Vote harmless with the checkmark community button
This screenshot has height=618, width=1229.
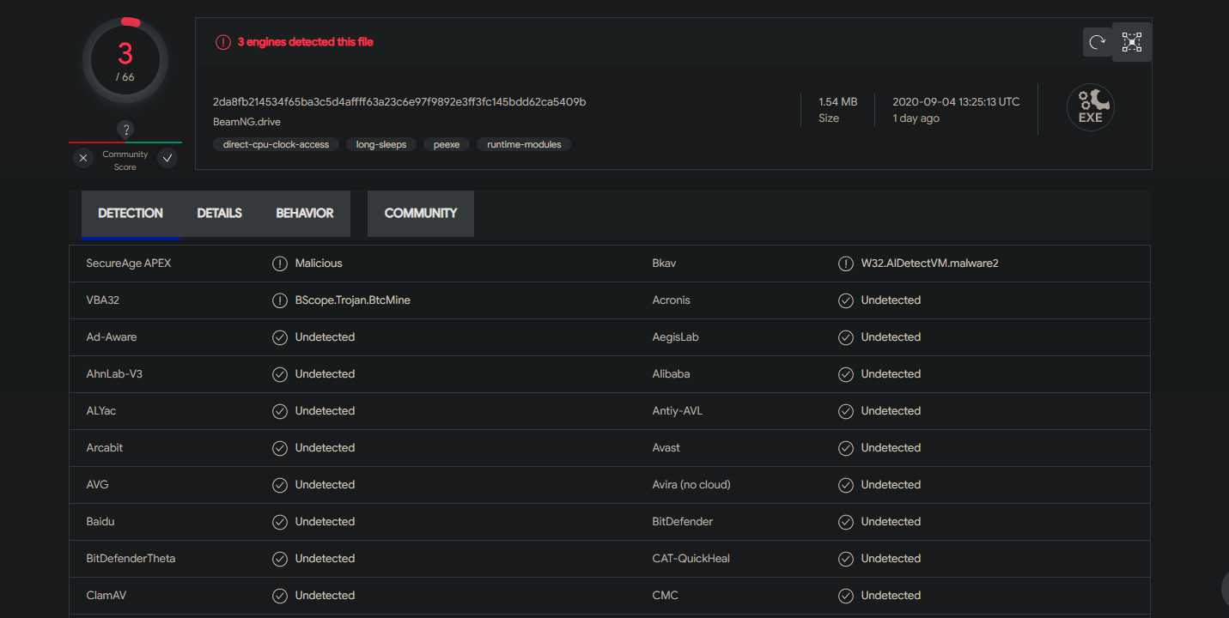tap(168, 158)
